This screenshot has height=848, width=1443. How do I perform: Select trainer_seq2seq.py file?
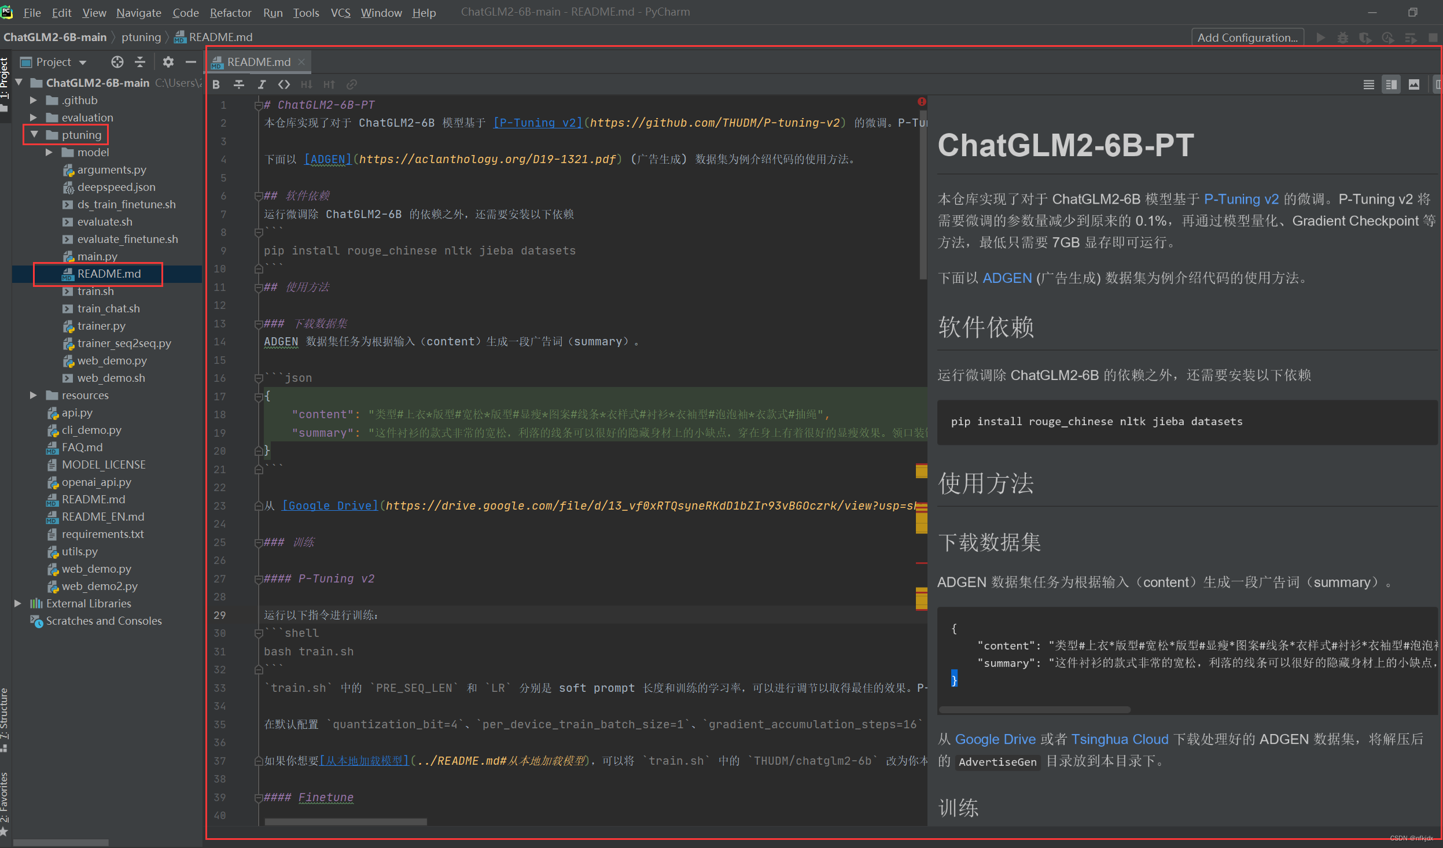[x=124, y=343]
